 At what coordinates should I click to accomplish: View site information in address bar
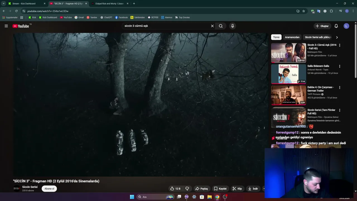[x=24, y=11]
